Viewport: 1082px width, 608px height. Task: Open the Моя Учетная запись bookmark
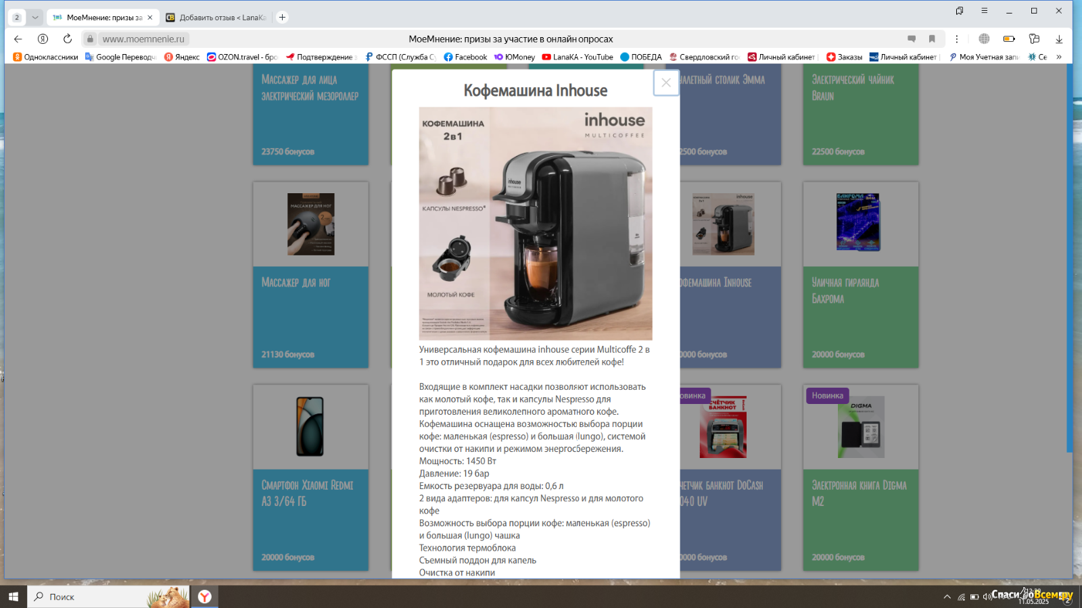(984, 57)
